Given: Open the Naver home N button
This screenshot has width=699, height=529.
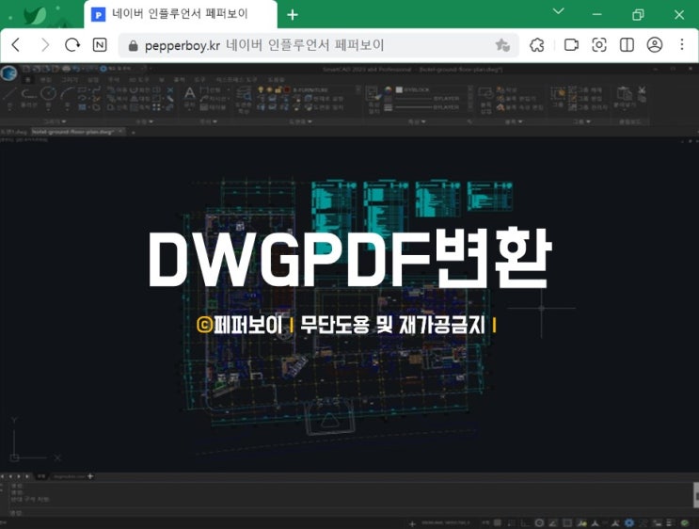Looking at the screenshot, I should [100, 44].
